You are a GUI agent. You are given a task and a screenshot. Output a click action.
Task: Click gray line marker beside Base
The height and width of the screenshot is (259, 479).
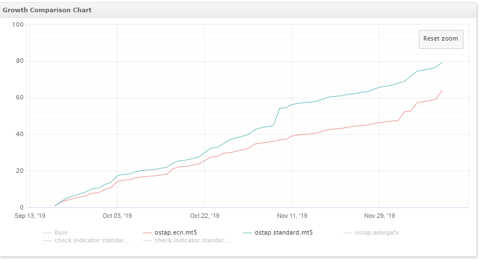point(47,233)
